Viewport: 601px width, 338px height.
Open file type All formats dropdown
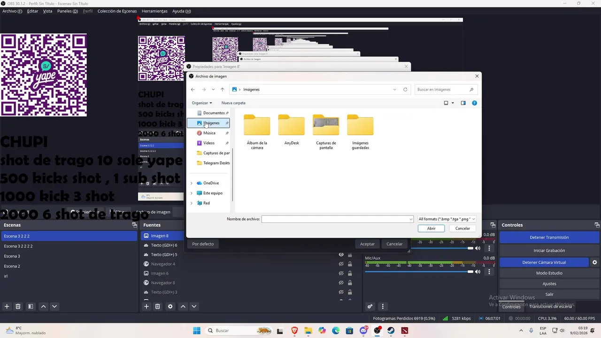[x=447, y=219]
